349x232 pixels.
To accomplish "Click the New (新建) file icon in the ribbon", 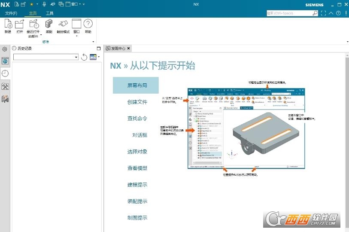I will [x=8, y=23].
